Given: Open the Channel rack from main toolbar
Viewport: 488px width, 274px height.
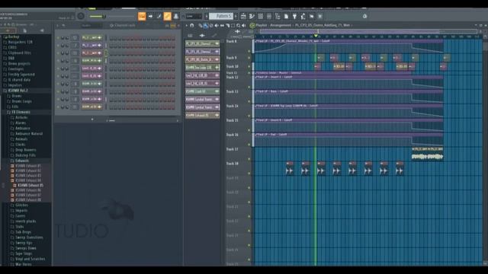Looking at the screenshot, I should click(x=261, y=16).
